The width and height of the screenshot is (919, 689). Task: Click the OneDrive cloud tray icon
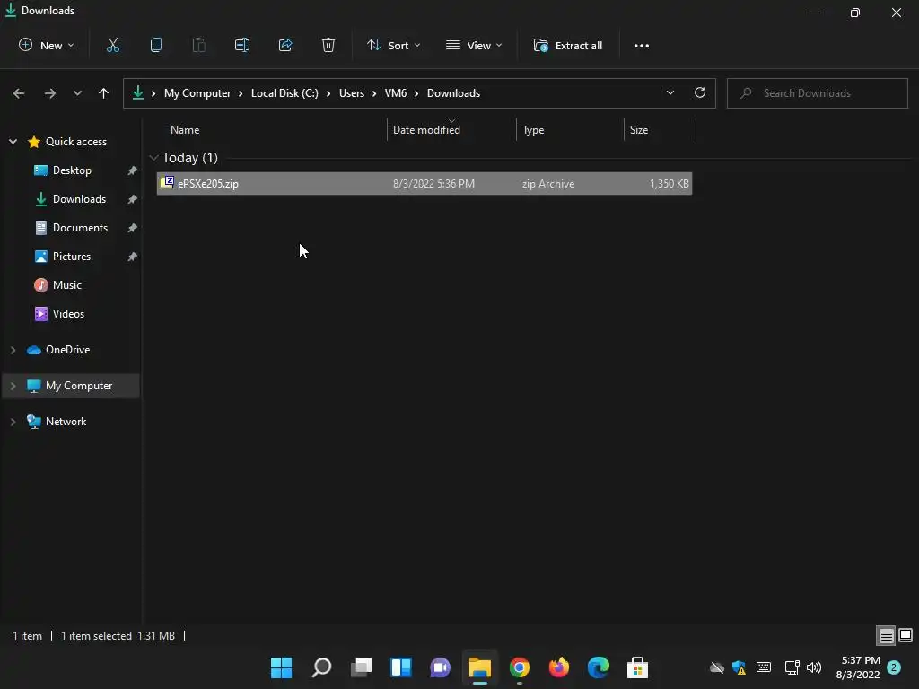717,667
